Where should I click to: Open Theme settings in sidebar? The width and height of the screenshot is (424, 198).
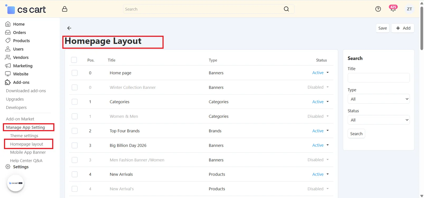[x=24, y=136]
